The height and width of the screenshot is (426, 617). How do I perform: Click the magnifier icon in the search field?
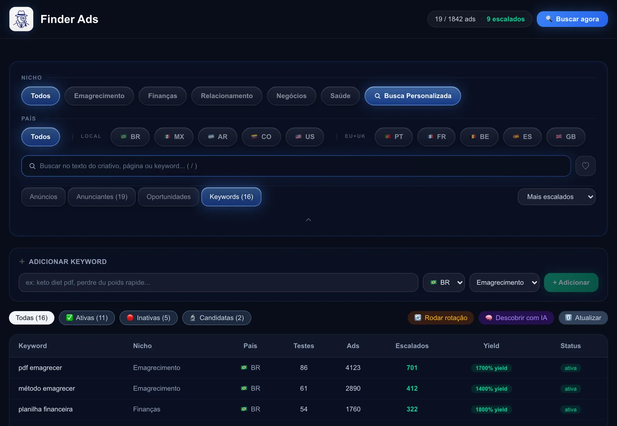pos(32,166)
